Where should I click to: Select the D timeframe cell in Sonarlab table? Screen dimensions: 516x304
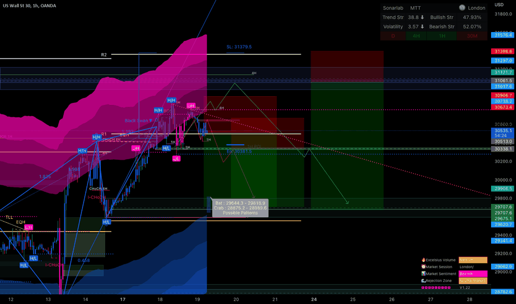click(393, 36)
